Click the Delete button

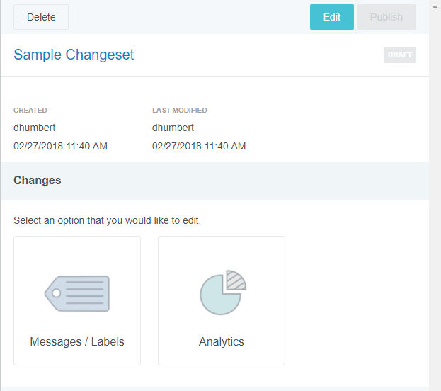pos(41,17)
